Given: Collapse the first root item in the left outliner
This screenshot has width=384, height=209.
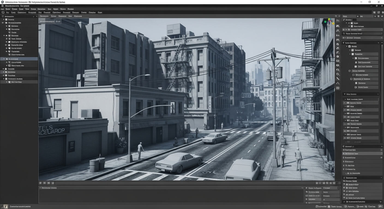Looking at the screenshot, I should click(3, 20).
